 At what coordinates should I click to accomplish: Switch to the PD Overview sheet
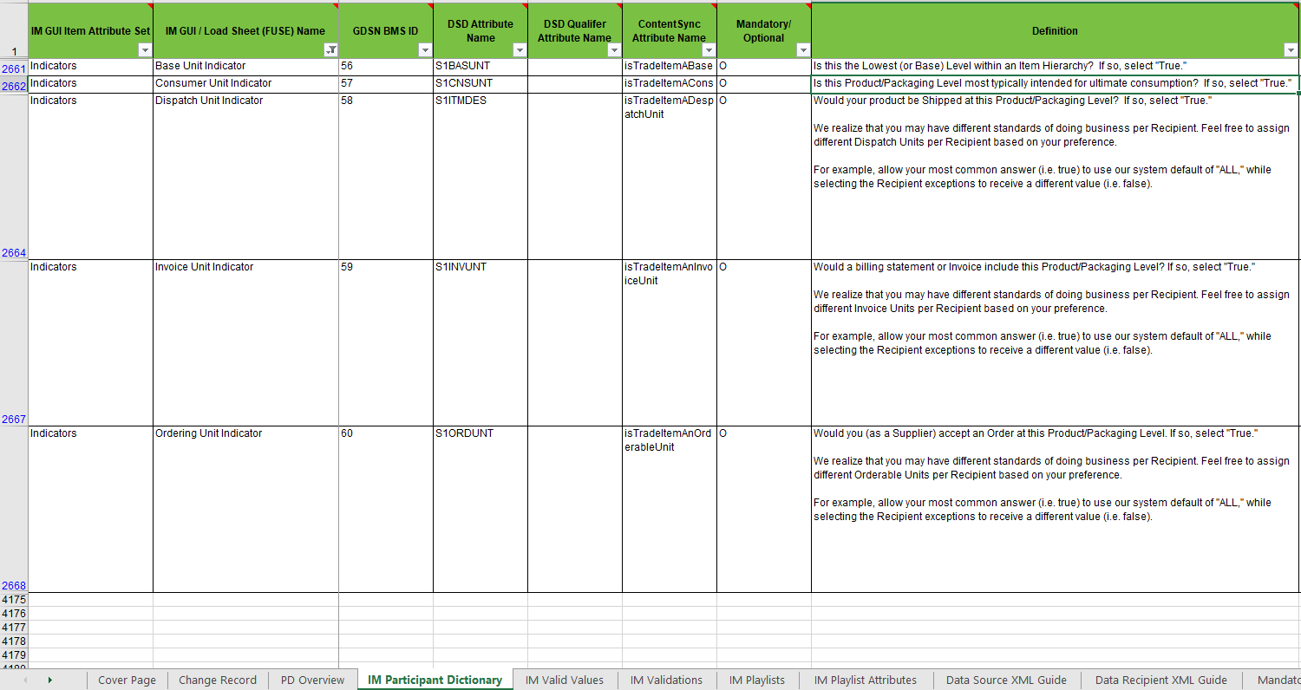click(x=312, y=680)
